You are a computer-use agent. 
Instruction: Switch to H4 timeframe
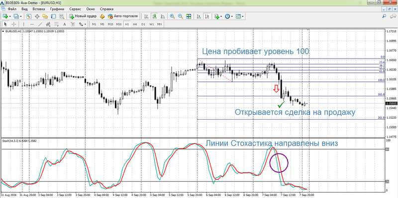pos(135,24)
